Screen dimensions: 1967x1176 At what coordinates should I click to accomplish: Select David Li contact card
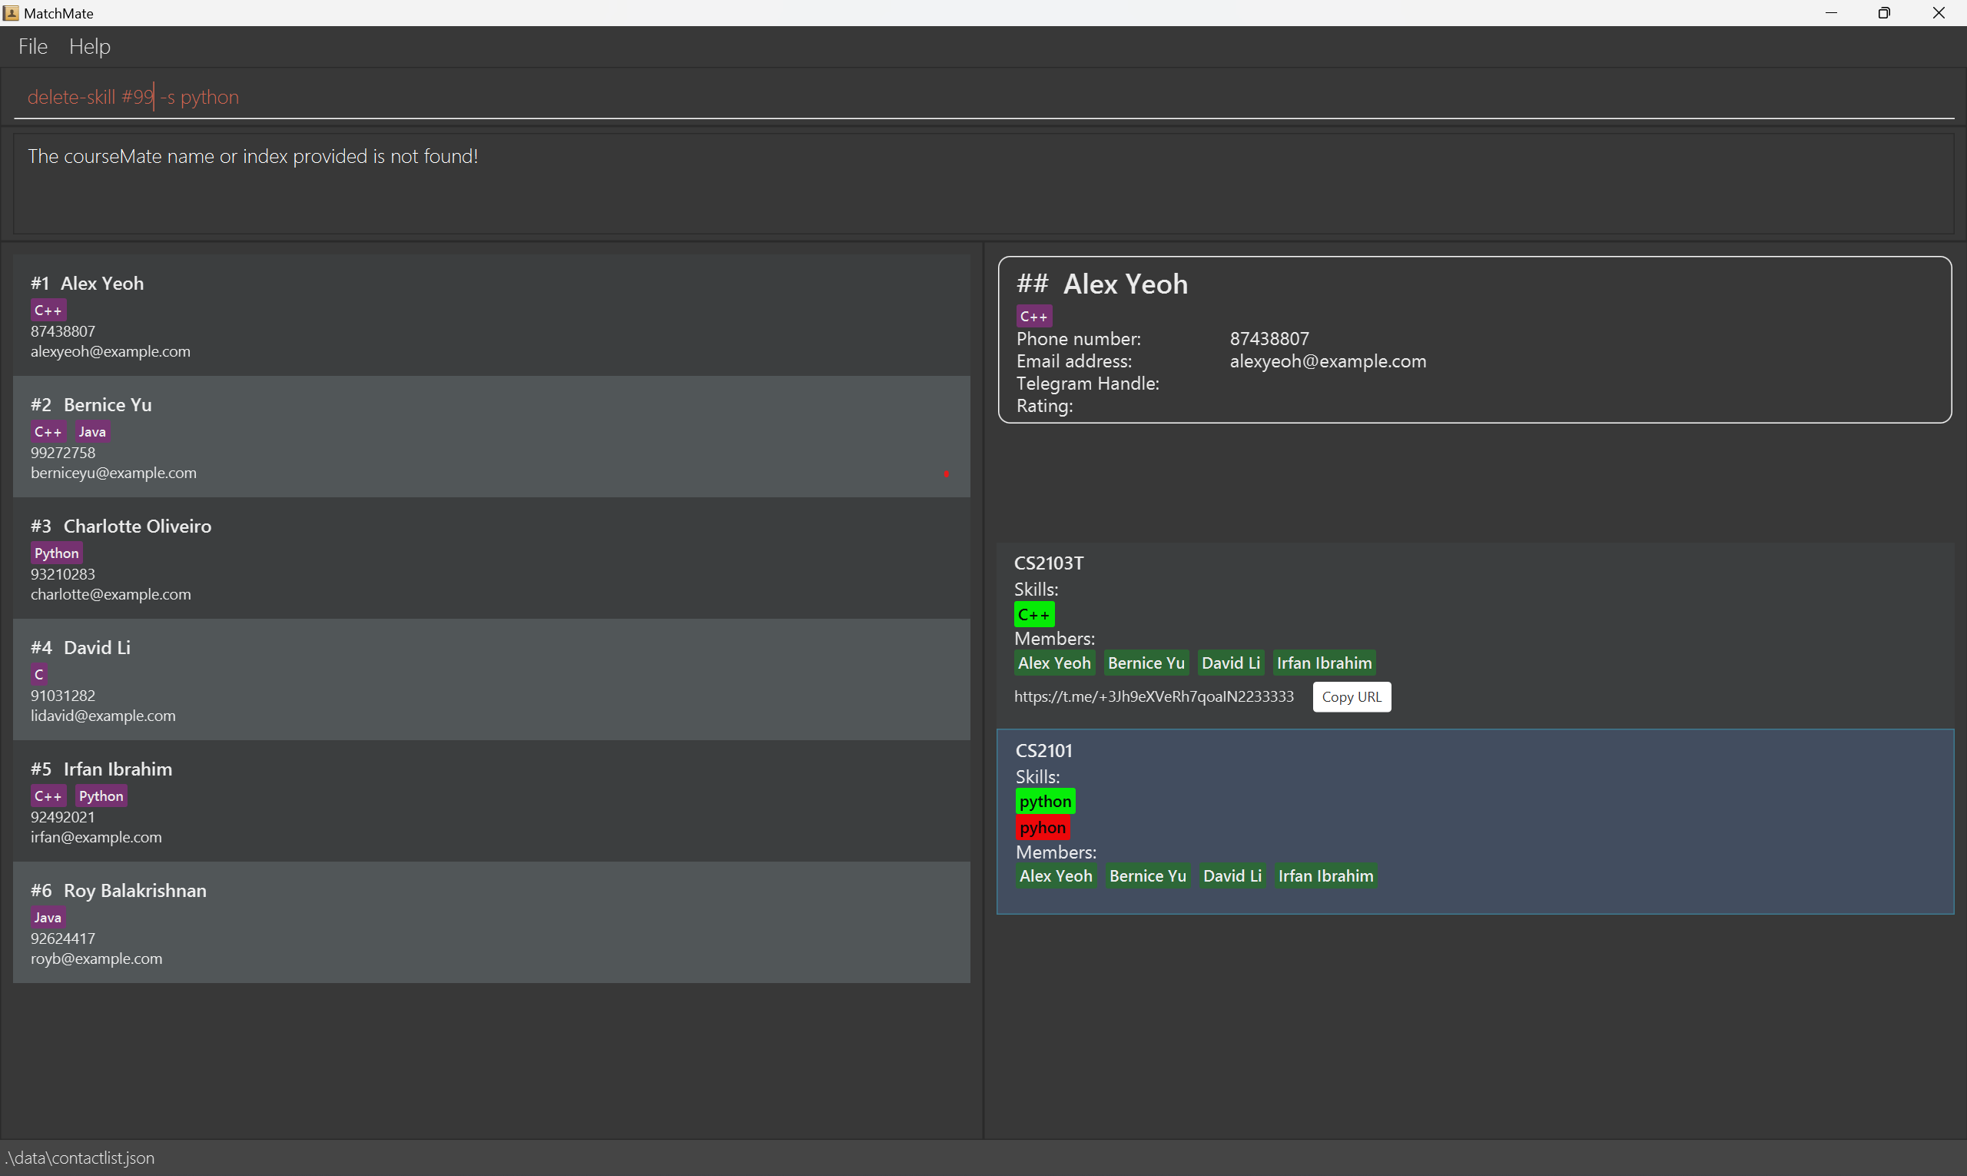(x=491, y=680)
